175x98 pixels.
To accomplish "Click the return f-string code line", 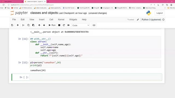I will 61,56.
